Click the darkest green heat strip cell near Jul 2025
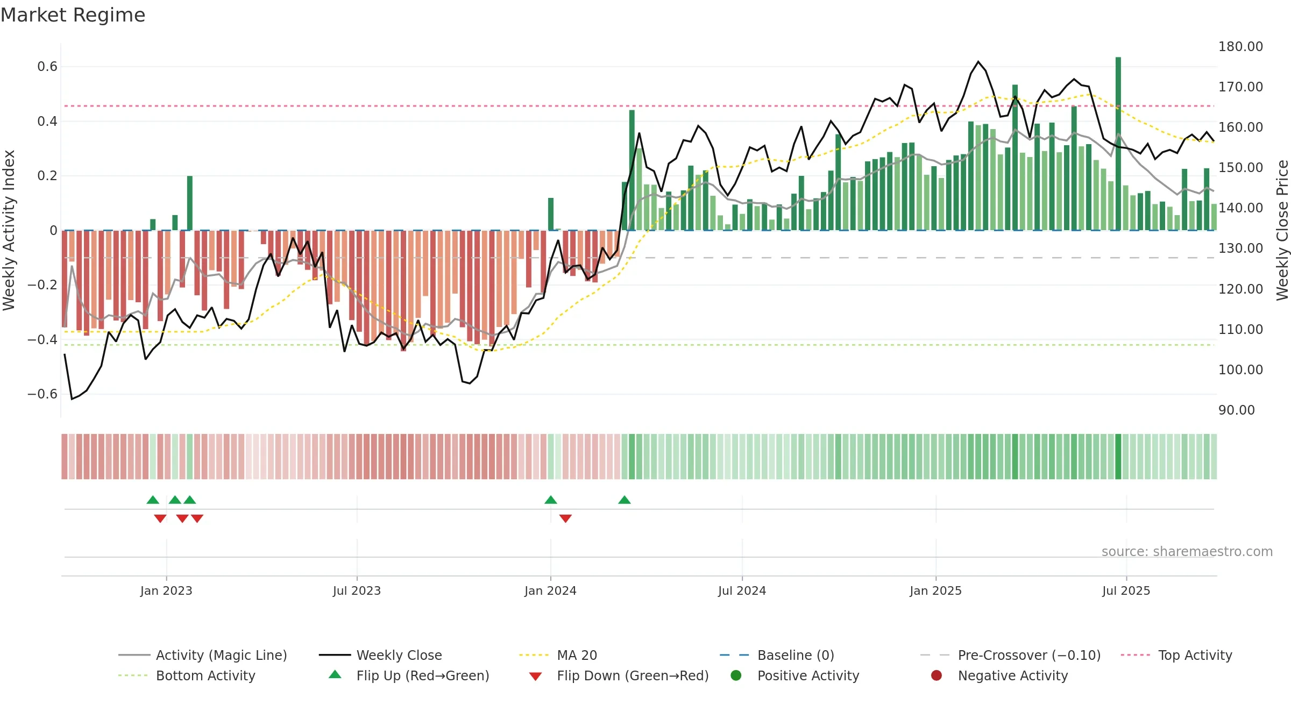The width and height of the screenshot is (1291, 726). tap(1118, 456)
